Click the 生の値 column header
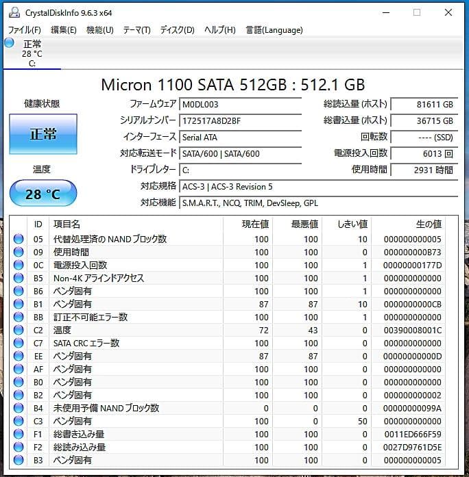469x477 pixels. tap(409, 224)
